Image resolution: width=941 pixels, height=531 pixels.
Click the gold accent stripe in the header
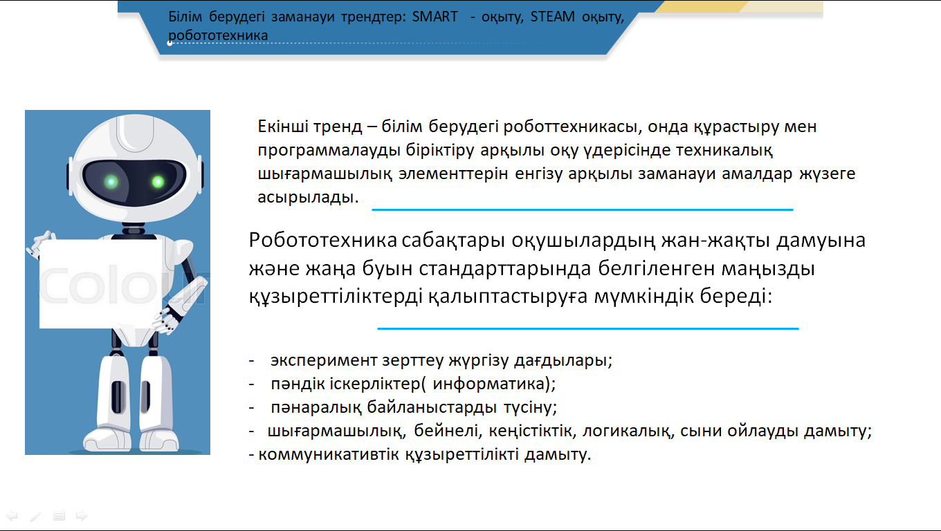[x=699, y=6]
